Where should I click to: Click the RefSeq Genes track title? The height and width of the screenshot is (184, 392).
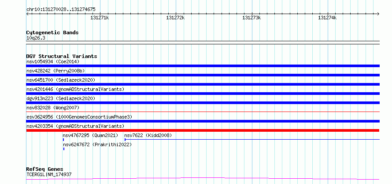(x=45, y=170)
